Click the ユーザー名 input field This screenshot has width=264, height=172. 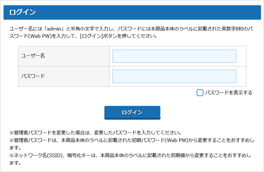[174, 56]
